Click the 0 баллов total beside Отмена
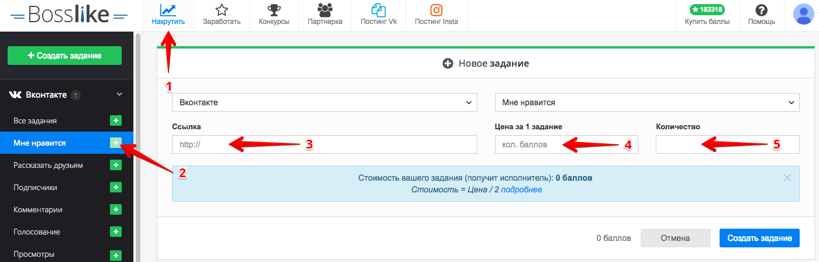Image resolution: width=819 pixels, height=262 pixels. click(x=614, y=238)
